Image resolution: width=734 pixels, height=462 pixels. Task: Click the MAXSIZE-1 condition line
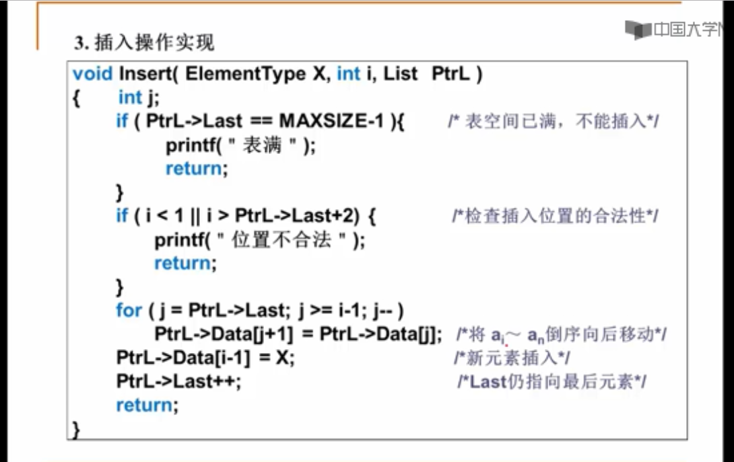[259, 121]
